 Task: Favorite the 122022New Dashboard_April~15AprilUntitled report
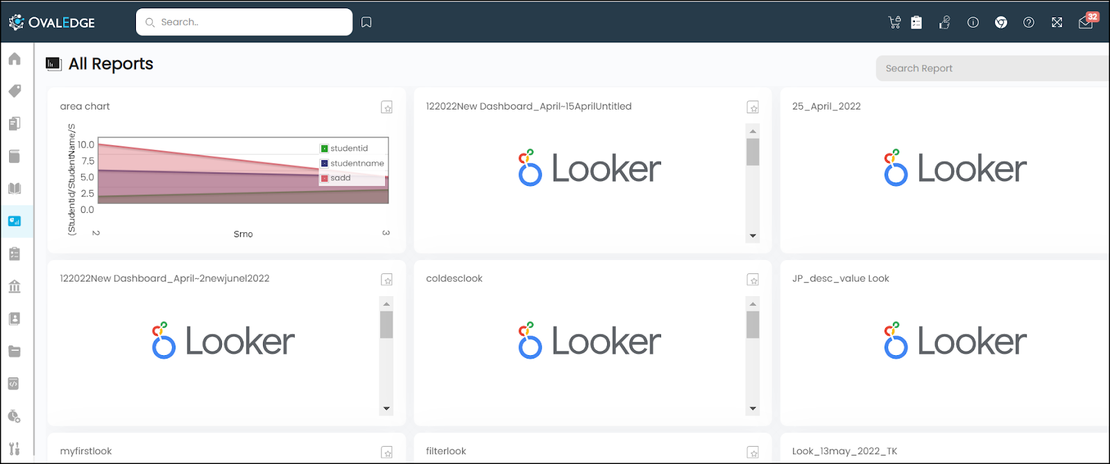click(x=753, y=108)
